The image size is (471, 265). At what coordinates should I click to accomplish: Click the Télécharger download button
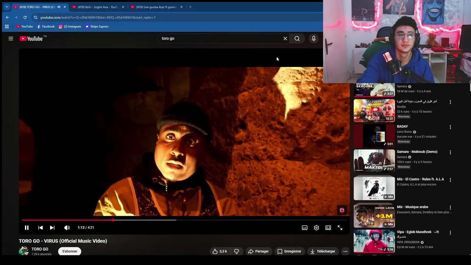pos(323,251)
